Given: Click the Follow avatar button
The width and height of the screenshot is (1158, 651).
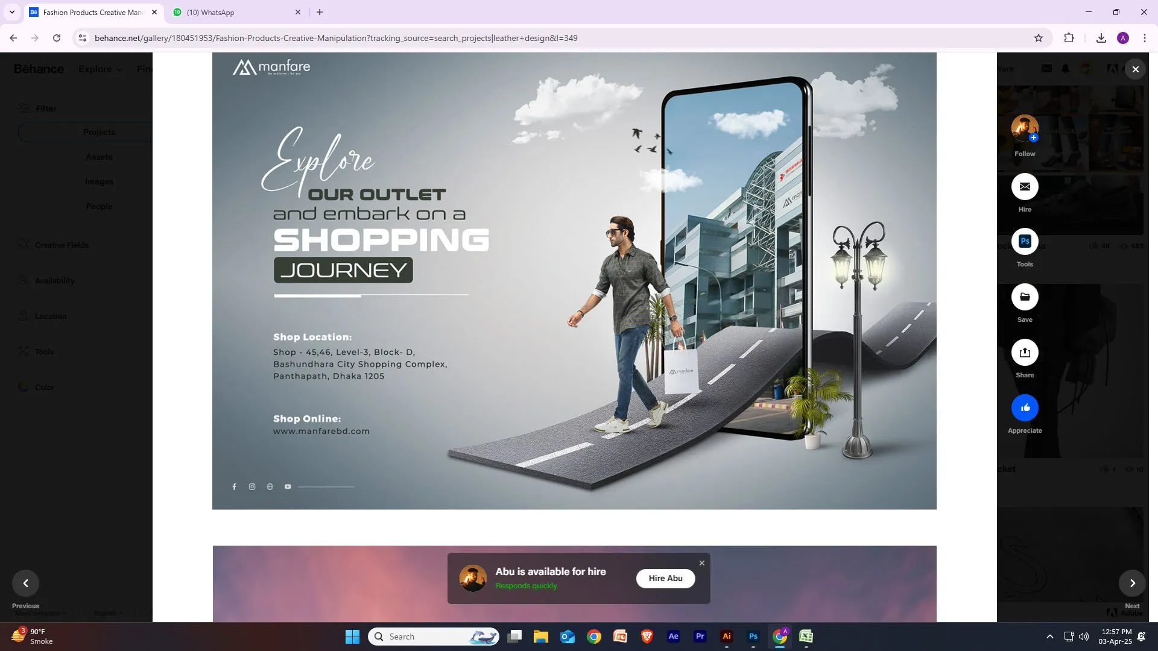Looking at the screenshot, I should (x=1025, y=128).
